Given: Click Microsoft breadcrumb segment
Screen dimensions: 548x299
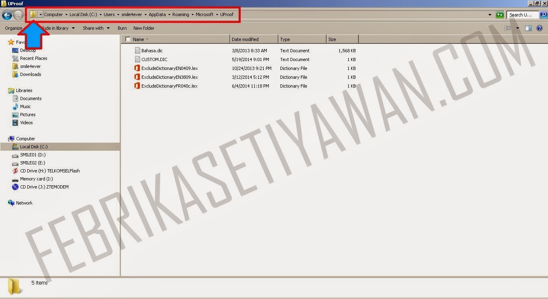Looking at the screenshot, I should [x=204, y=15].
